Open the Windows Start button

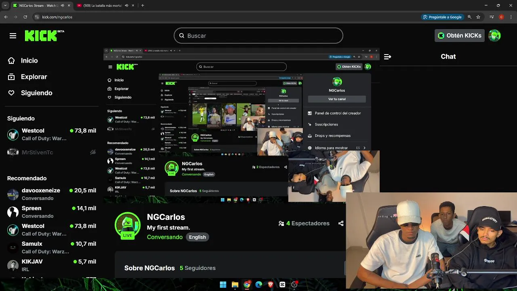(x=223, y=285)
